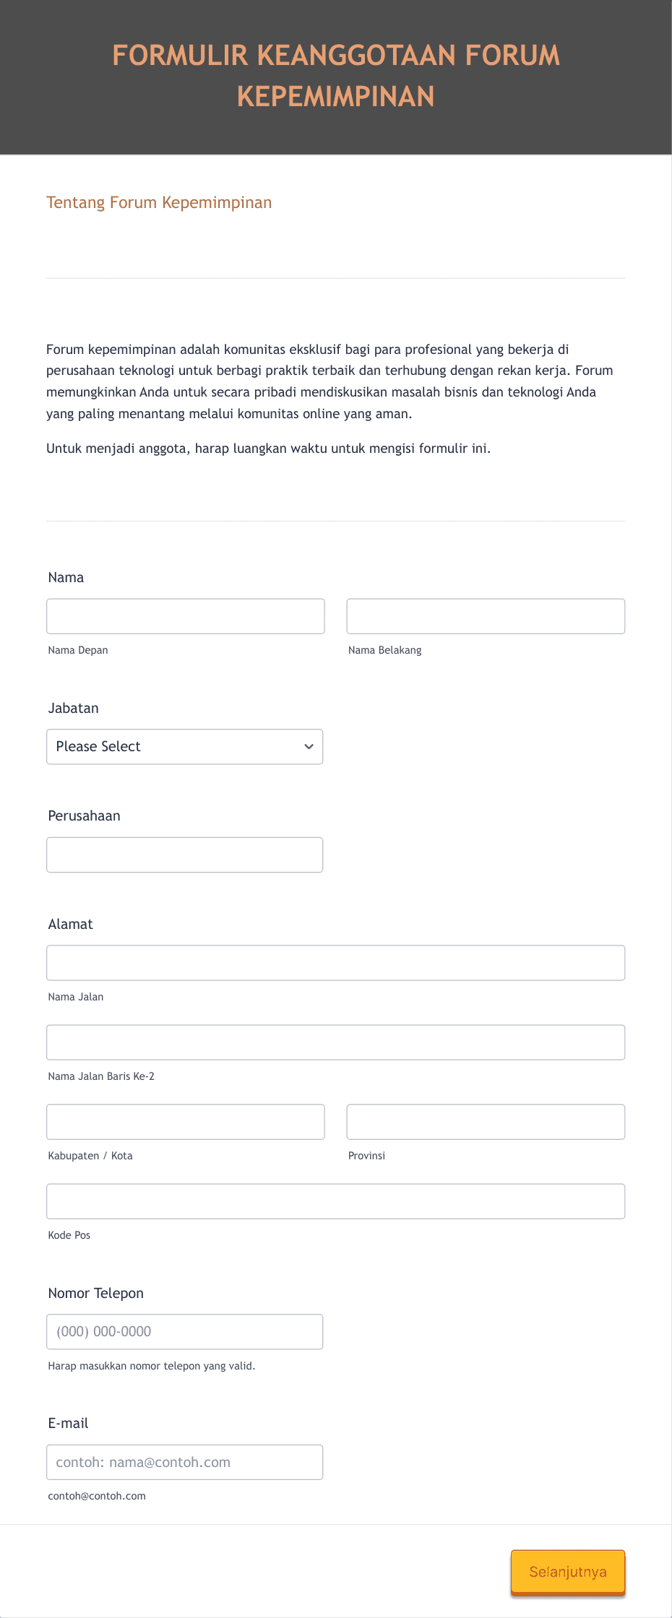Click the phone number field showing (000) 000-0000
The height and width of the screenshot is (1618, 672).
tap(184, 1331)
